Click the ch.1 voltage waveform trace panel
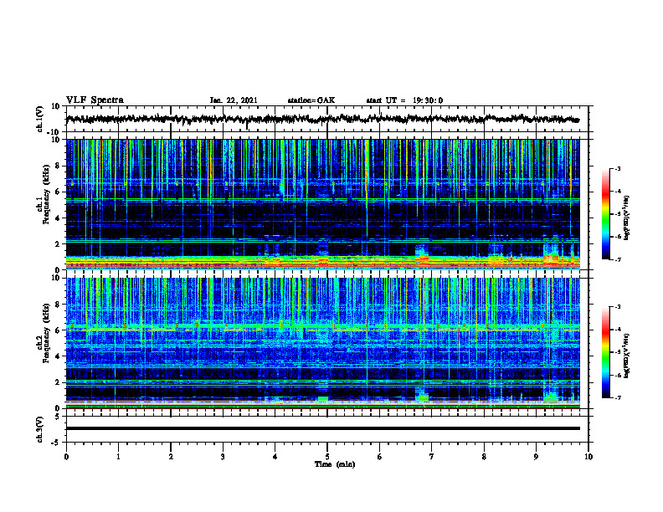 click(326, 119)
